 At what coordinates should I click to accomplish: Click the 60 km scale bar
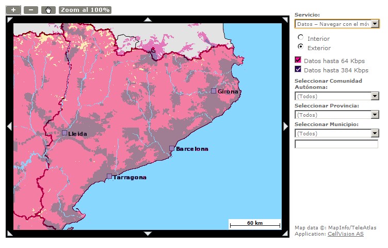click(255, 224)
